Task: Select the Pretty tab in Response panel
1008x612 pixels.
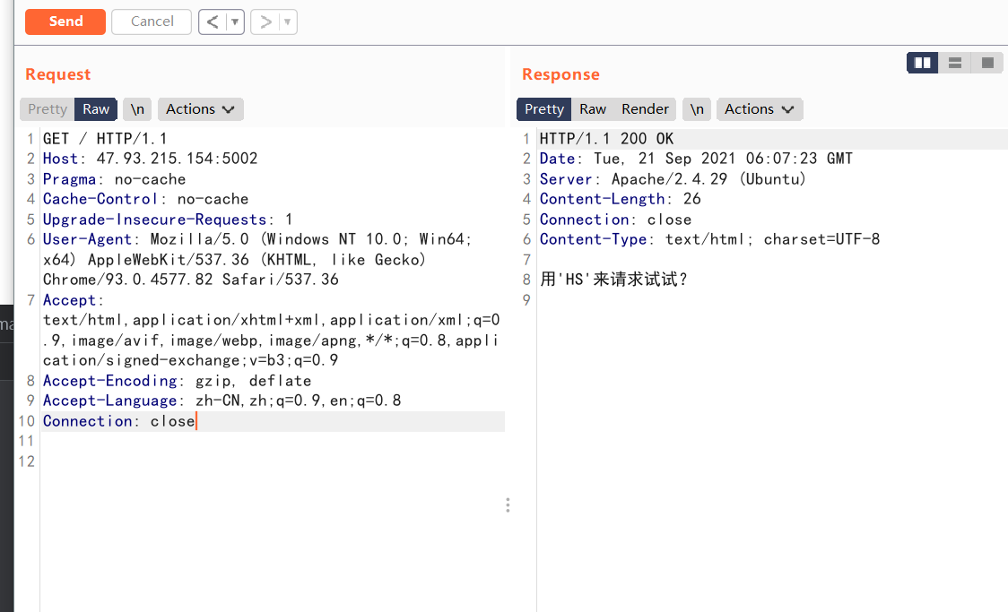Action: tap(543, 108)
